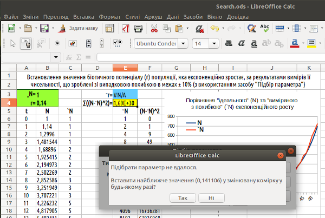
Task: Click the Clone formatting paintbrush icon
Action: point(62,28)
